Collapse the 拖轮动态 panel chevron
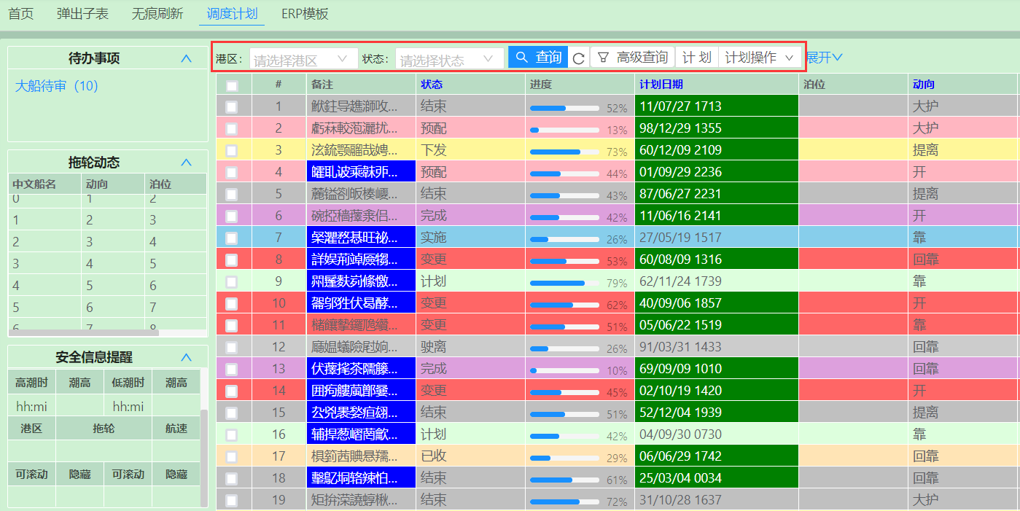Screen dimensions: 1020x511 pos(187,163)
